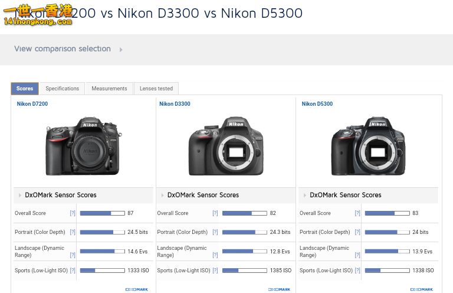
Task: Open the Measurements tab
Action: coord(109,89)
